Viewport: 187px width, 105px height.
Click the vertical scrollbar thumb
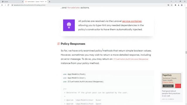tap(186, 52)
